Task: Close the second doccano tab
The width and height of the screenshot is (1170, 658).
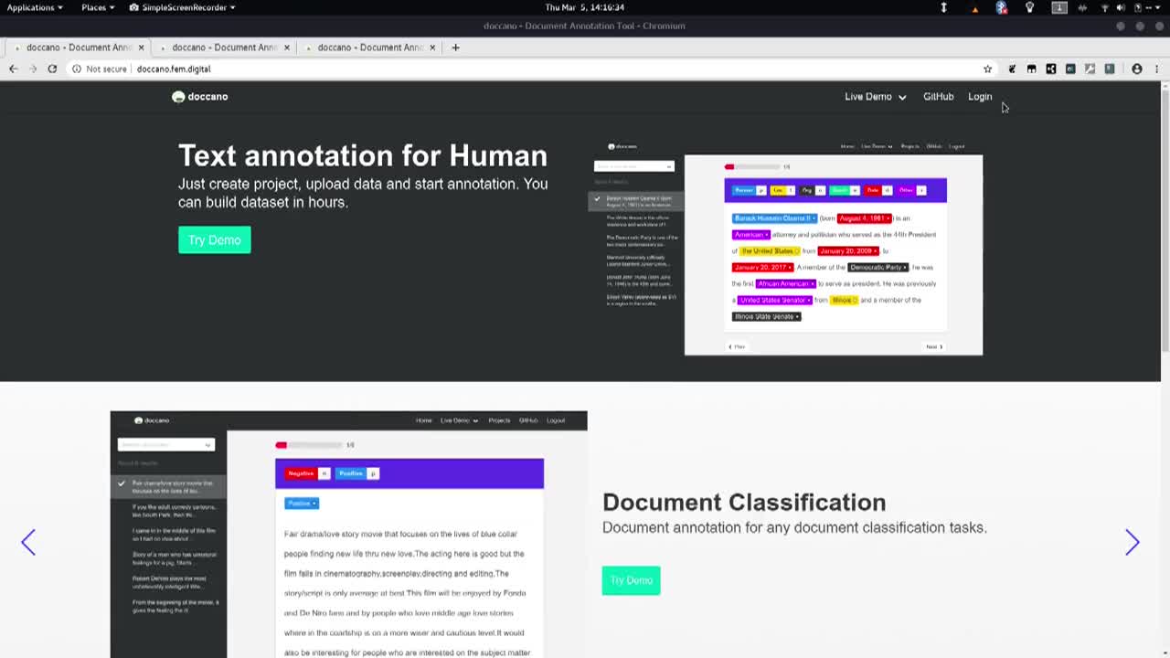Action: click(287, 48)
